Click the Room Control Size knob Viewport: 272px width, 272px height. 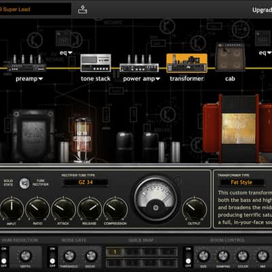click(203, 256)
